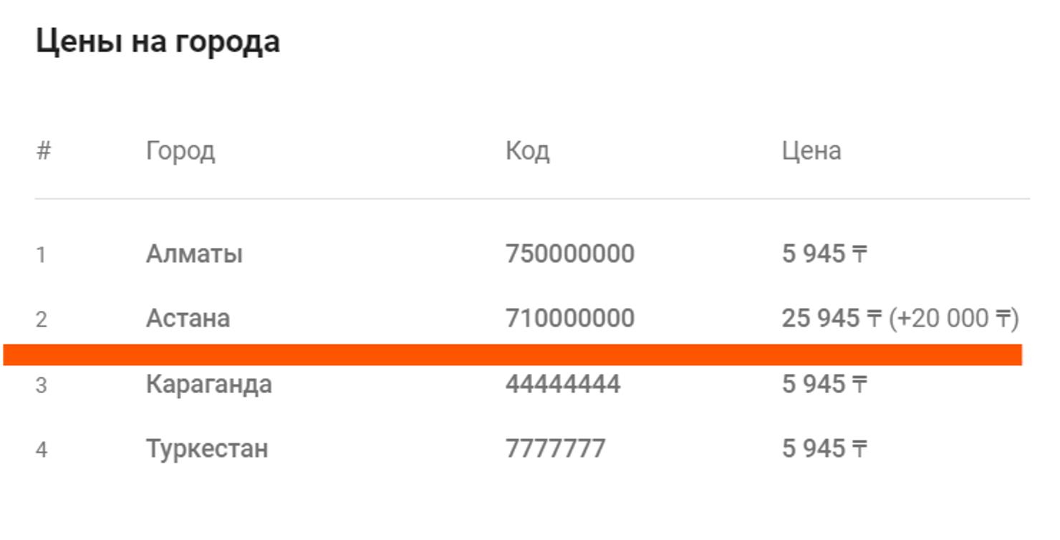This screenshot has width=1060, height=540.
Task: Select the Астана city name
Action: (188, 318)
